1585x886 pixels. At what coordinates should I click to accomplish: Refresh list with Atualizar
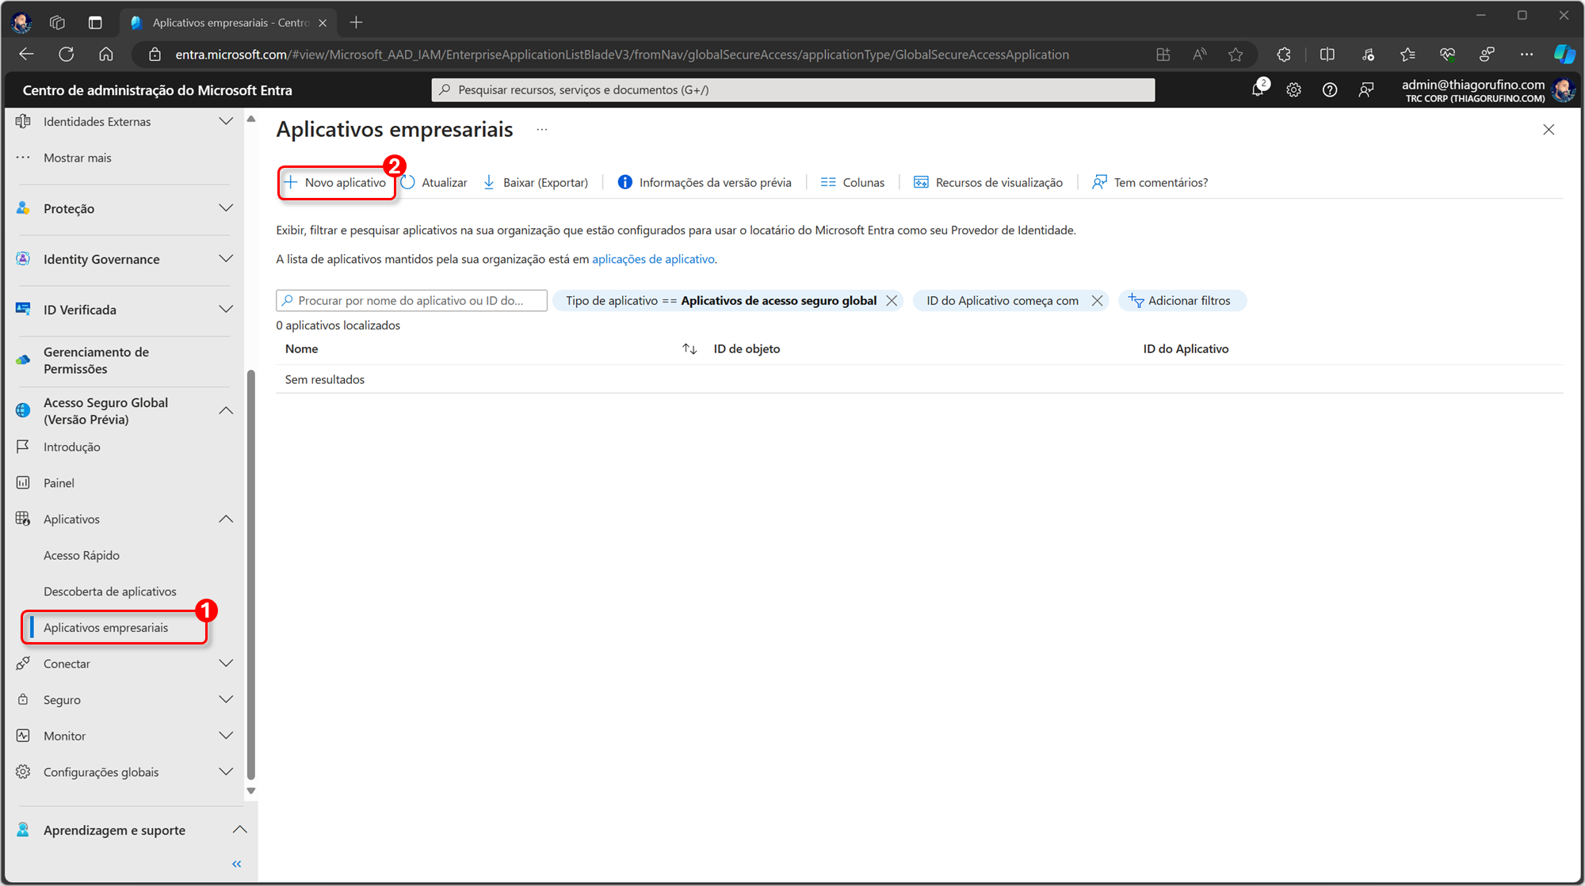pyautogui.click(x=434, y=182)
